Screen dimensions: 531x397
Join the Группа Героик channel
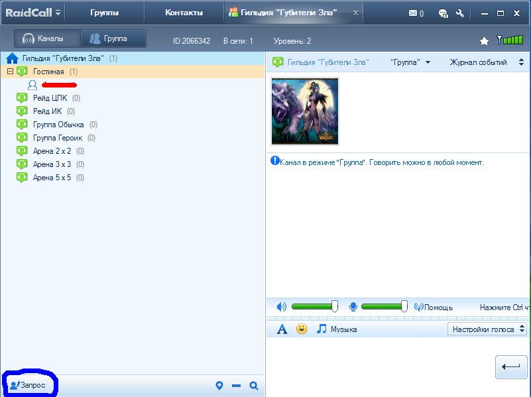point(58,138)
